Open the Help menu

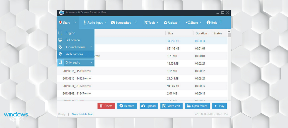(x=213, y=23)
